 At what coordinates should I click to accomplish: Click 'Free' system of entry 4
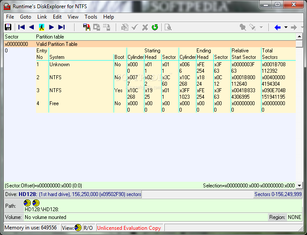tap(54, 103)
